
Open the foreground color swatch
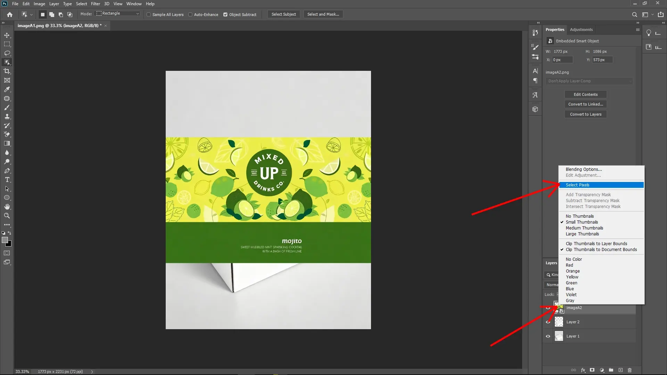click(x=5, y=240)
